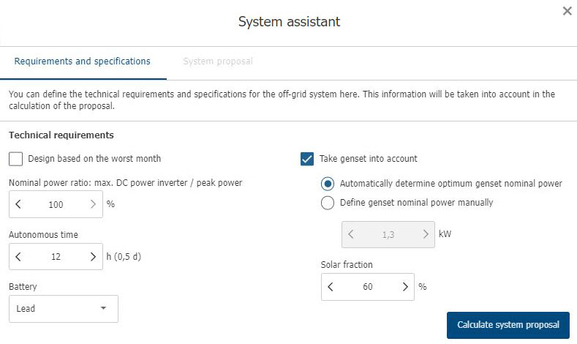Increase the solar fraction percentage

[405, 287]
